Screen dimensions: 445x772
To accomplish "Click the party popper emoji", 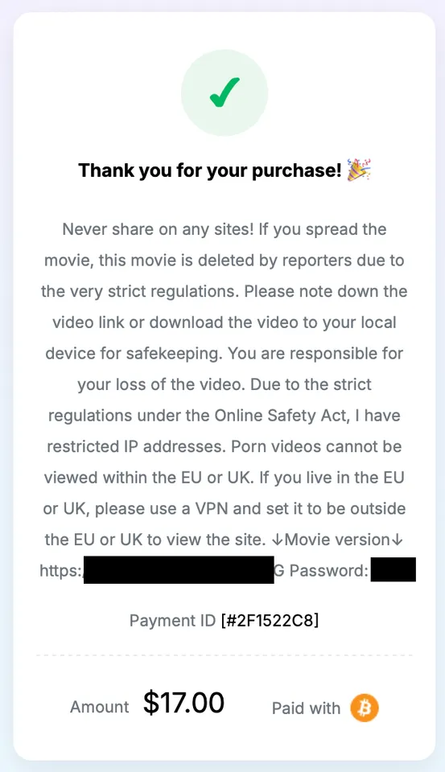I will click(x=359, y=170).
